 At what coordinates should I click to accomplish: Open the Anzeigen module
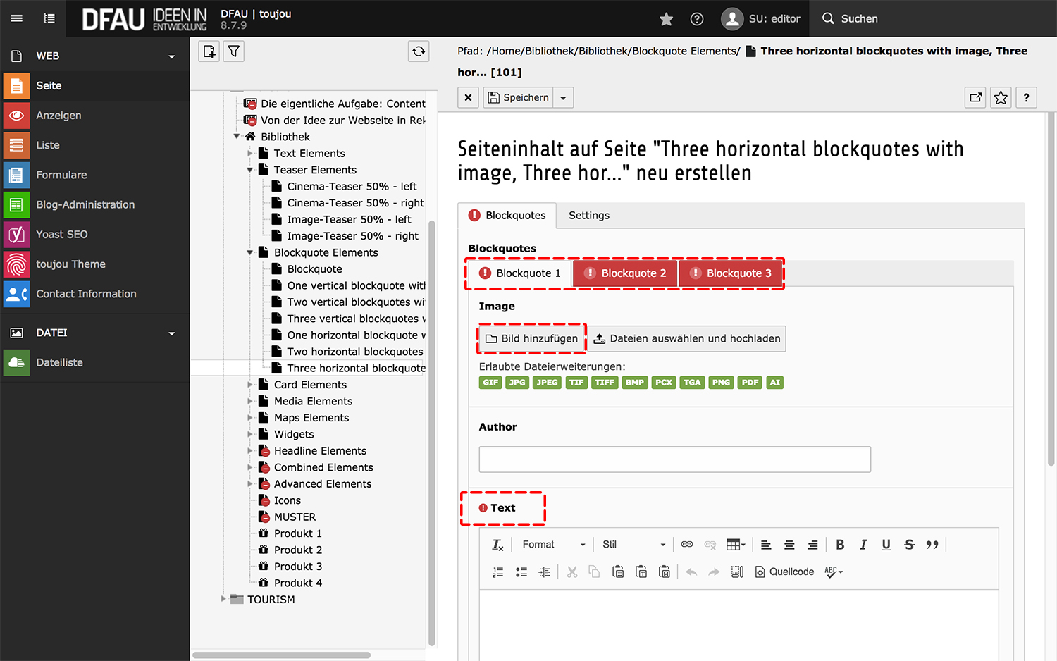[x=95, y=116]
